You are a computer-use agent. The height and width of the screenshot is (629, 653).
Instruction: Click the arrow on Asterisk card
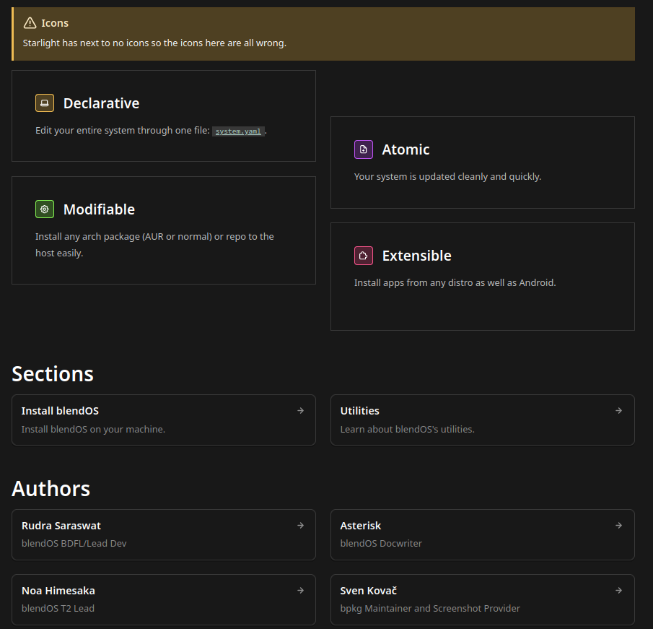[x=618, y=525]
